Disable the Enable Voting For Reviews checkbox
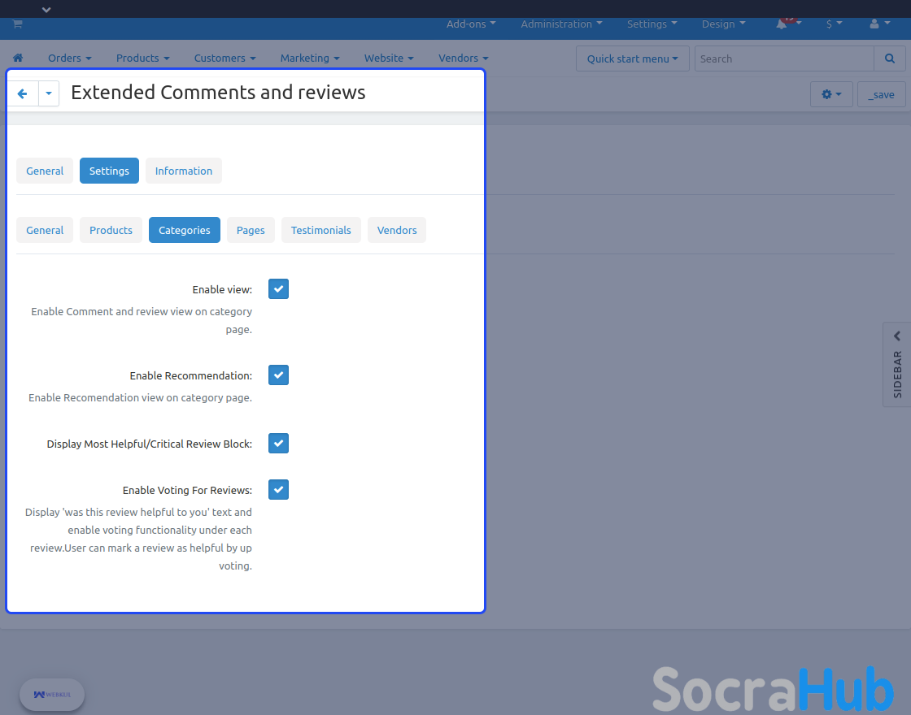Viewport: 911px width, 715px height. click(x=278, y=490)
